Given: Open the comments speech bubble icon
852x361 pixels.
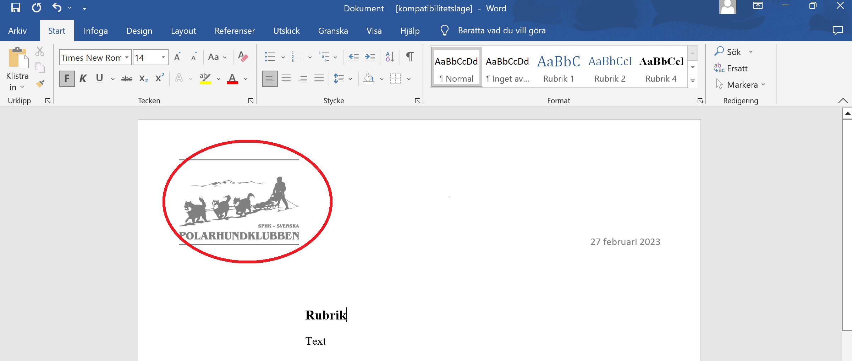Looking at the screenshot, I should [x=838, y=31].
